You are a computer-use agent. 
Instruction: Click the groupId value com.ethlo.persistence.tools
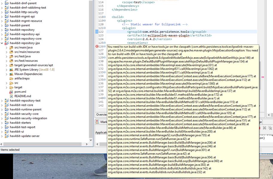[x=166, y=32]
